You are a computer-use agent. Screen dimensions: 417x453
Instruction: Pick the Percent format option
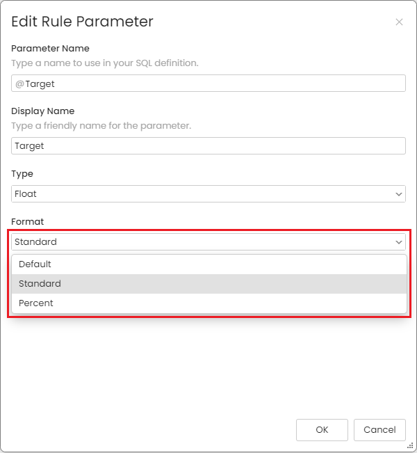(x=209, y=303)
